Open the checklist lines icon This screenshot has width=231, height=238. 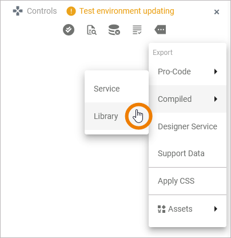[137, 30]
